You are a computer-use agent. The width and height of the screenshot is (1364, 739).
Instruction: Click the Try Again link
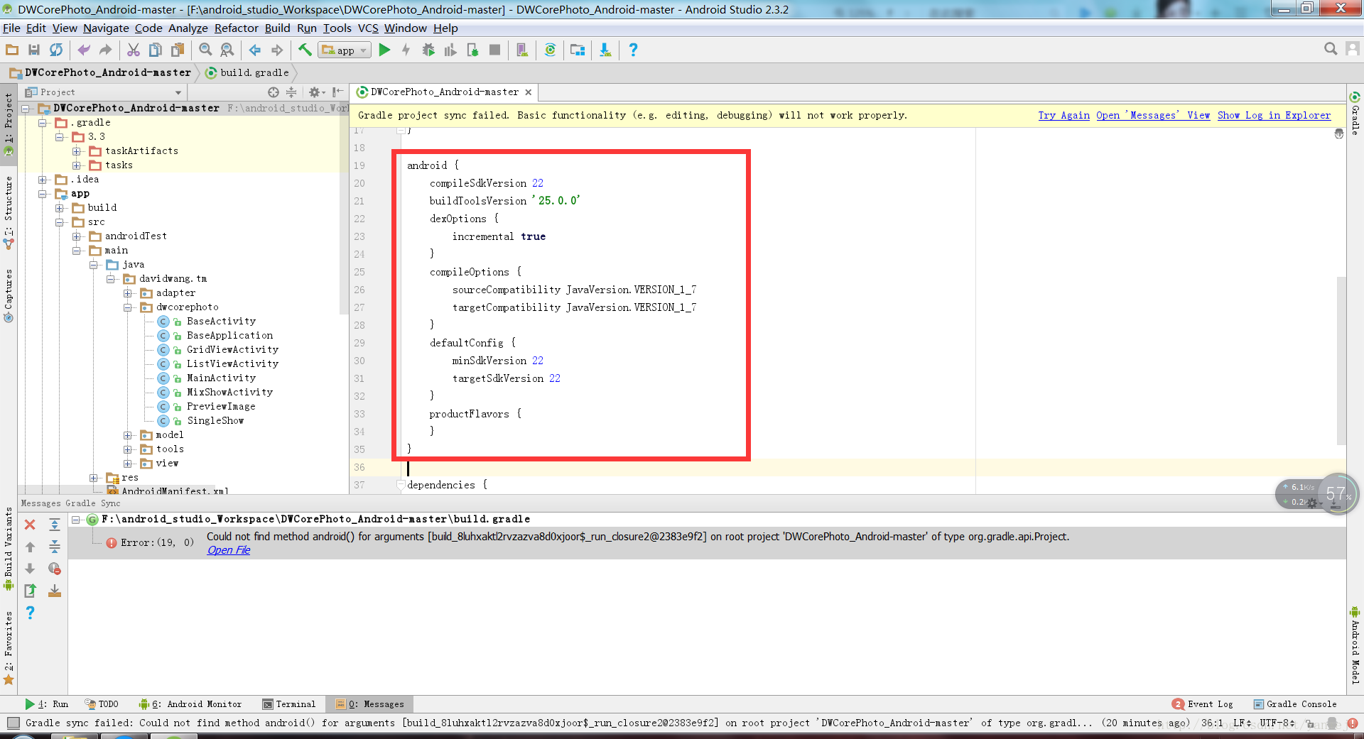click(1063, 115)
